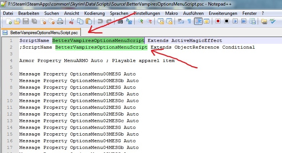This screenshot has width=282, height=153.
Task: Expand the Einstellungen menu
Action: pyautogui.click(x=147, y=13)
